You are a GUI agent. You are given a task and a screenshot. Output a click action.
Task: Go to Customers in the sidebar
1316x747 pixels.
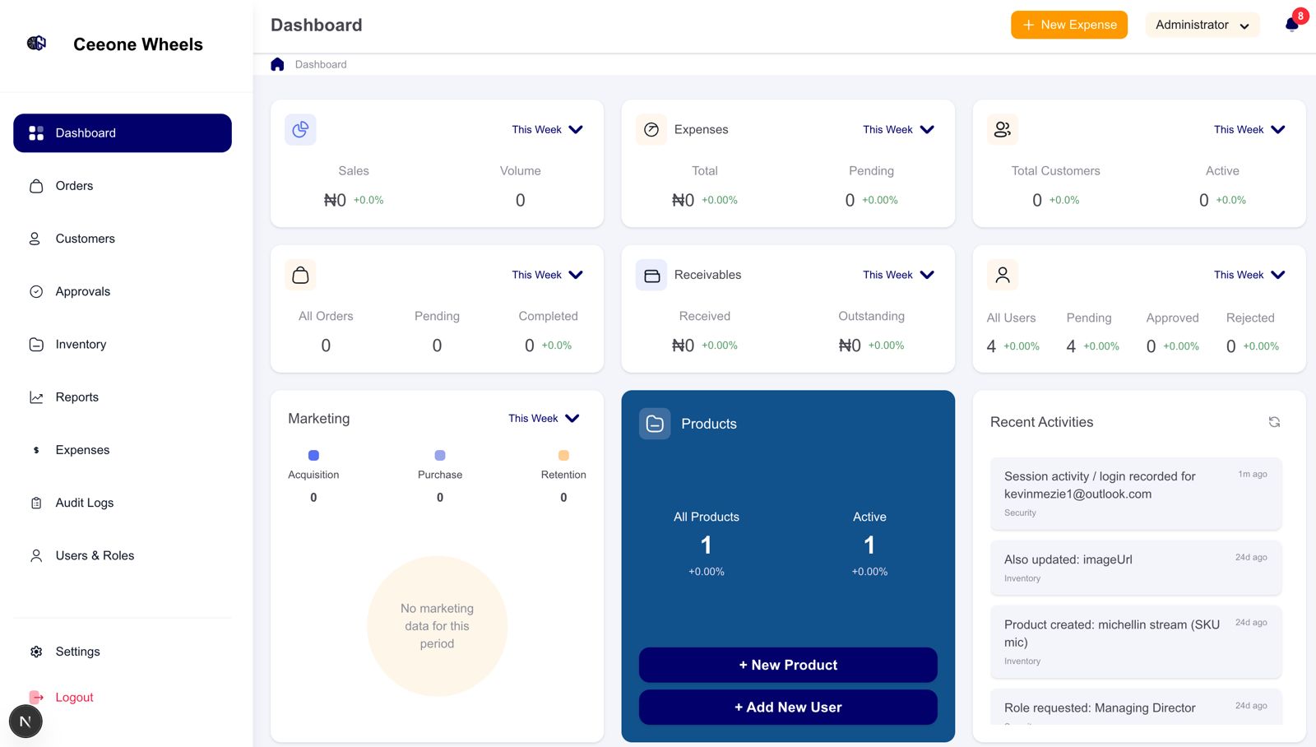point(123,239)
